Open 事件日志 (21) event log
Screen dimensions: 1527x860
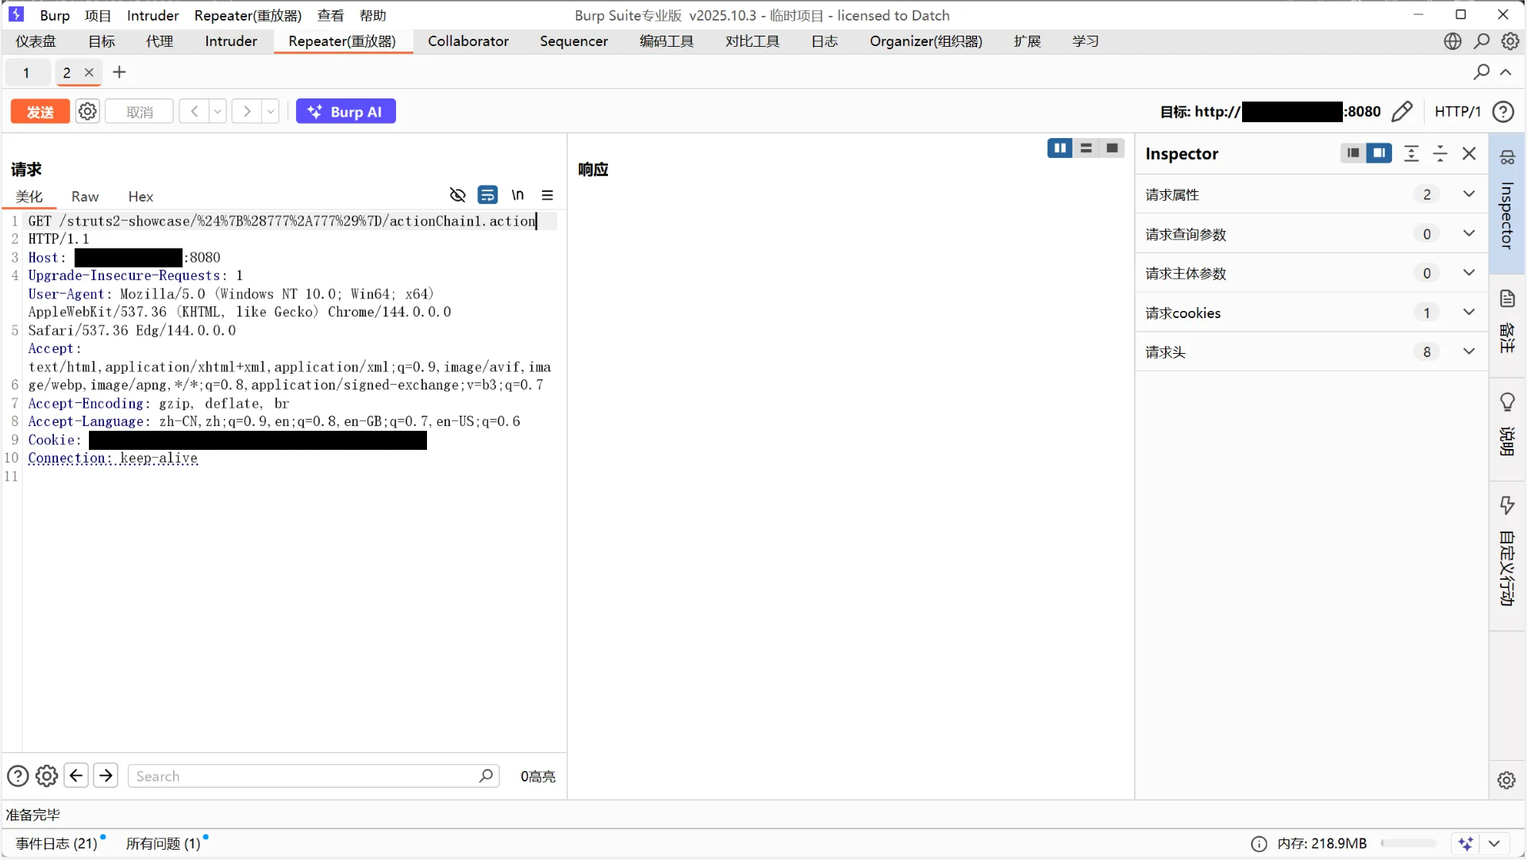point(56,843)
